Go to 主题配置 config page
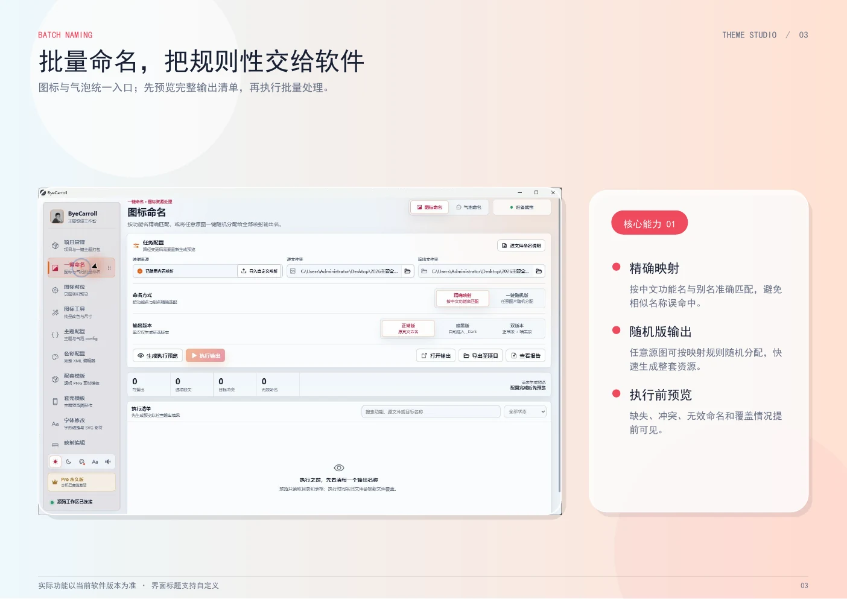847x599 pixels. pyautogui.click(x=81, y=335)
